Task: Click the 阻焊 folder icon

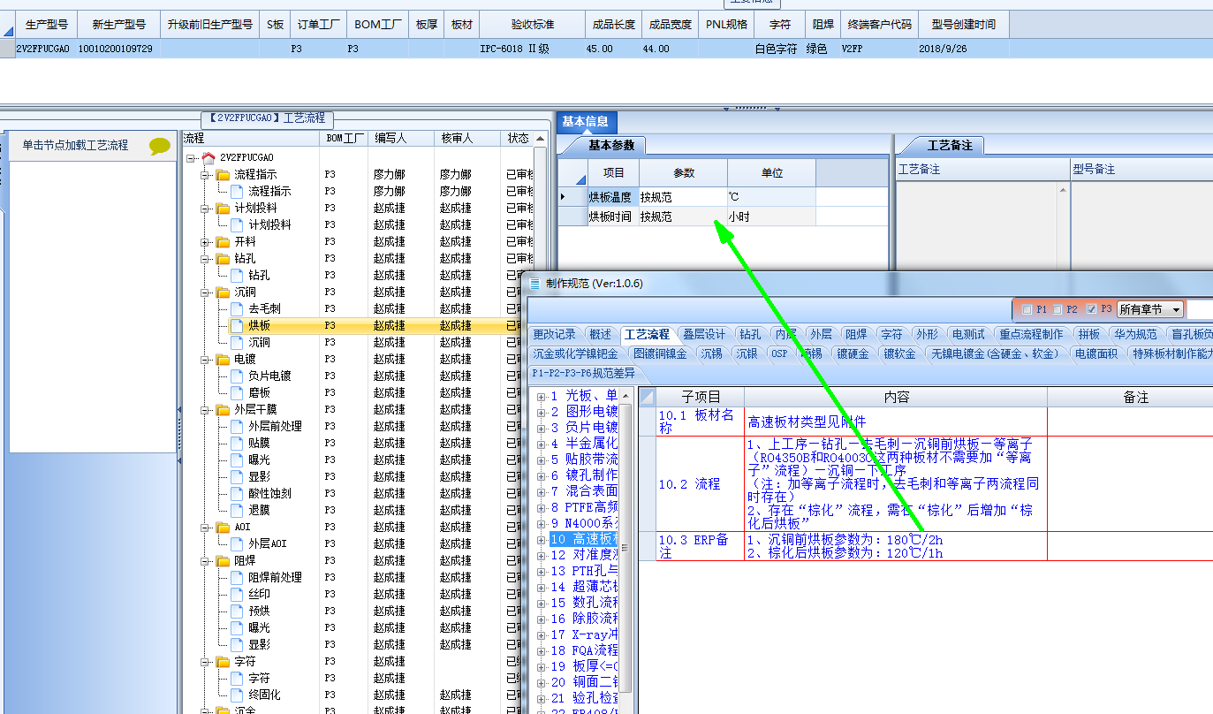Action: tap(223, 560)
